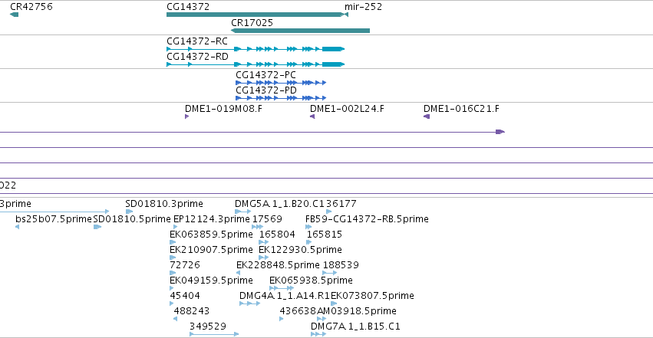The image size is (653, 338).
Task: Select the CG14372 gene span bar
Action: pos(256,15)
